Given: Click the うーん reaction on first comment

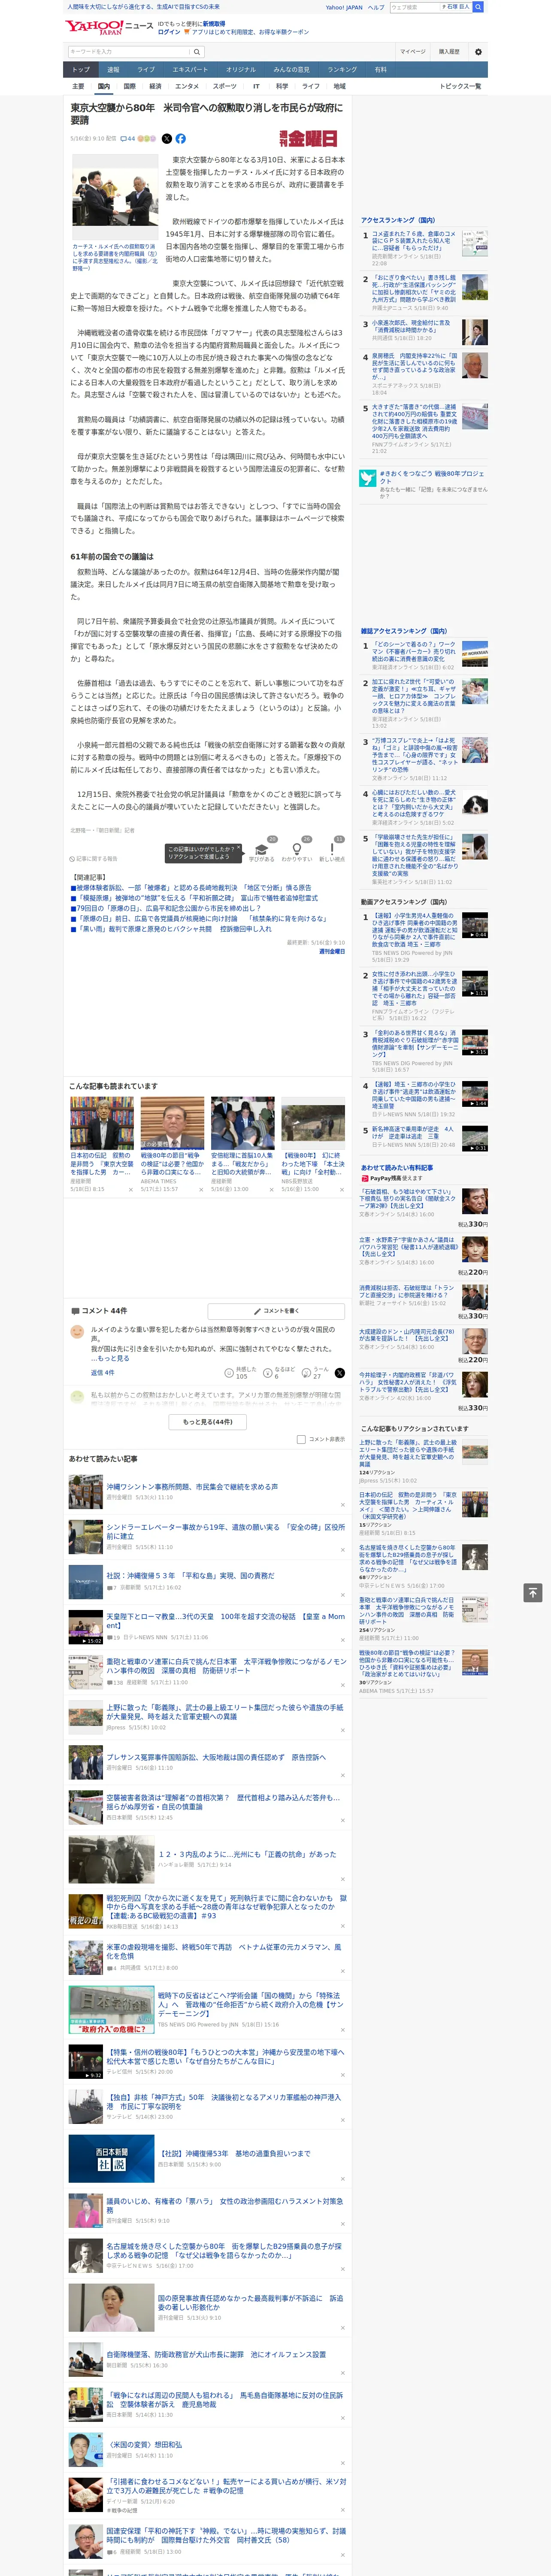Looking at the screenshot, I should click(316, 1373).
